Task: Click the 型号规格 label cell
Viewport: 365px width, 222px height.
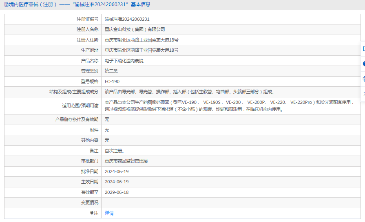Action: coord(53,81)
